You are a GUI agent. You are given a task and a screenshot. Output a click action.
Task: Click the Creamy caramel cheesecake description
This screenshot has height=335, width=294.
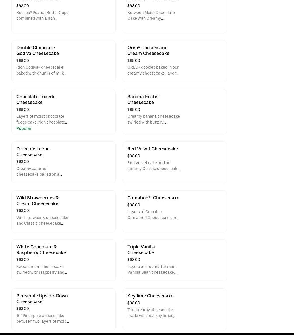click(39, 172)
